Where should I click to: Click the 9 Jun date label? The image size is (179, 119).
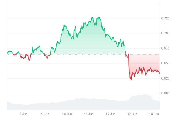[45, 114]
